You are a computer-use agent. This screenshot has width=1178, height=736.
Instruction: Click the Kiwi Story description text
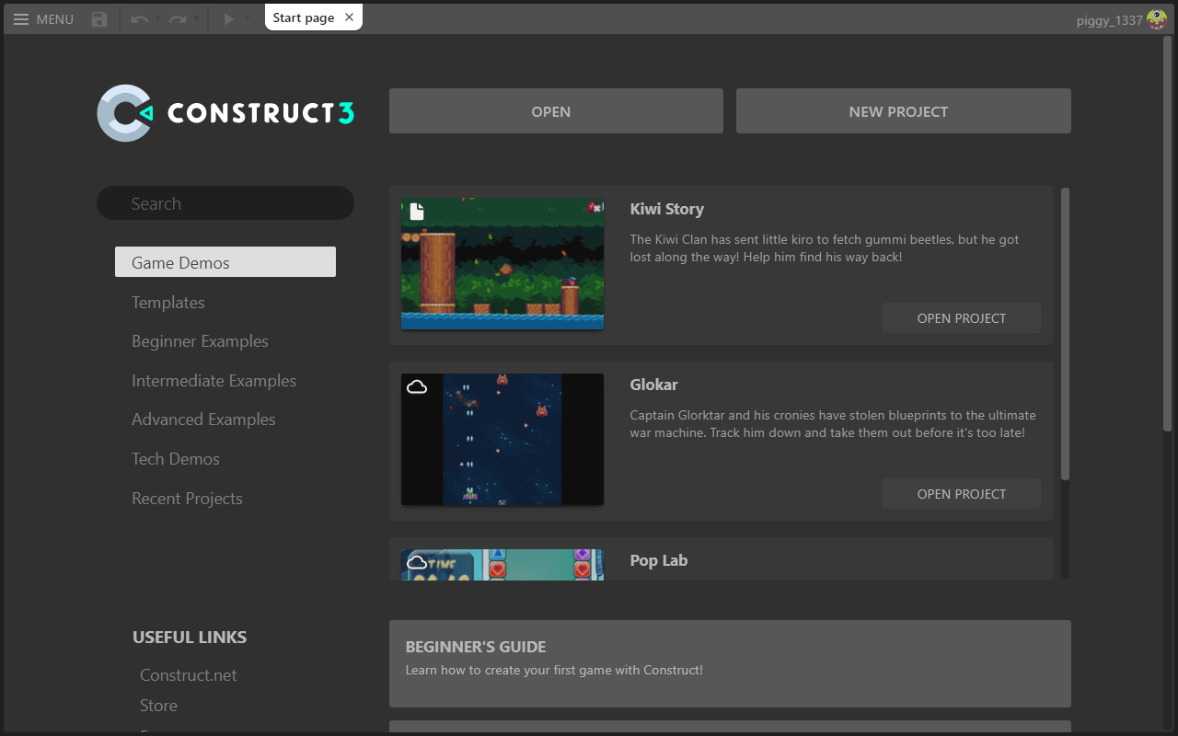[825, 248]
